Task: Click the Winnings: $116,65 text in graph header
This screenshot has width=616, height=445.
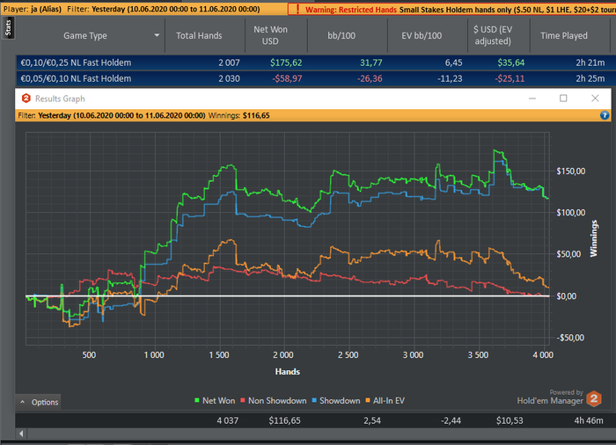Action: 238,115
